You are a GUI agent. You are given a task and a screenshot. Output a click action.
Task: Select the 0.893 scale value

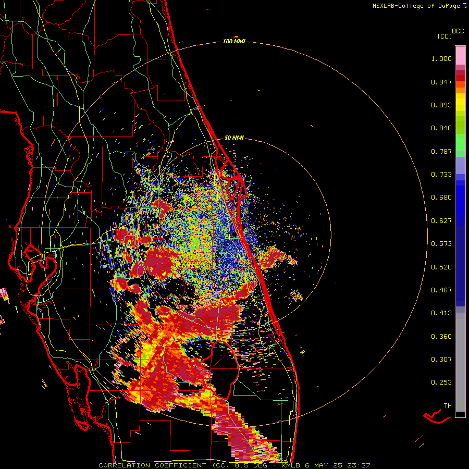[x=441, y=105]
